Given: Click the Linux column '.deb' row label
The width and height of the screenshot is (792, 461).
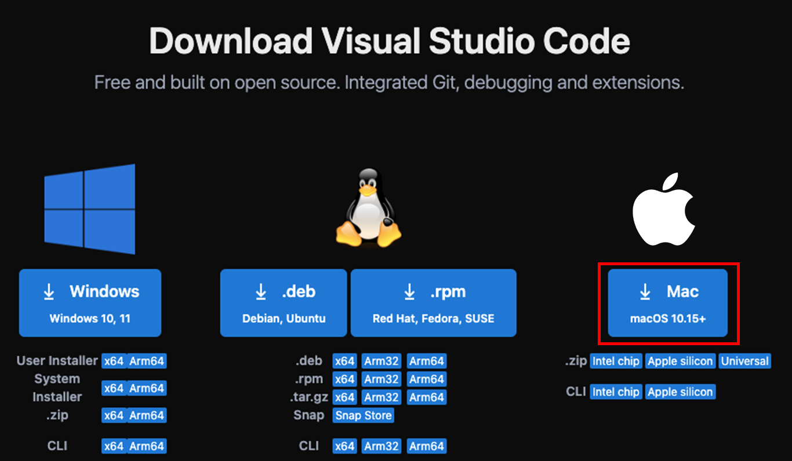Looking at the screenshot, I should 309,361.
